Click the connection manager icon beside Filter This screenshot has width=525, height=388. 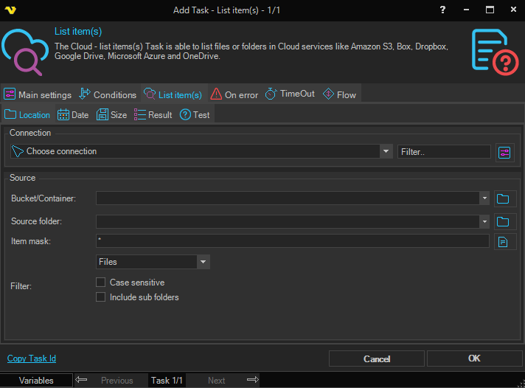point(504,152)
